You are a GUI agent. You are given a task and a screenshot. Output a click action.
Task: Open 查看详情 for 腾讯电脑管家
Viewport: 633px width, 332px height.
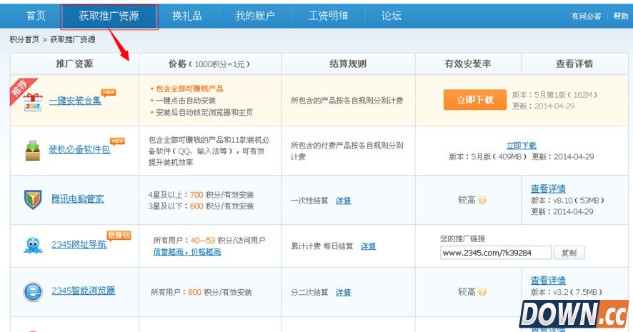548,189
